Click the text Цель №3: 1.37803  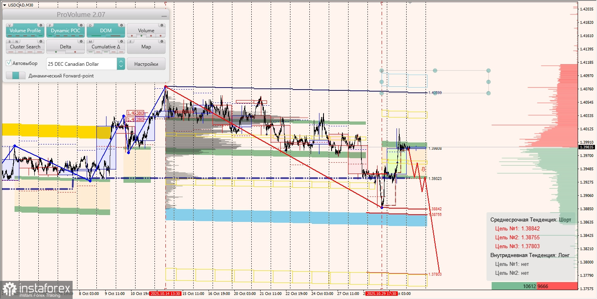point(518,246)
